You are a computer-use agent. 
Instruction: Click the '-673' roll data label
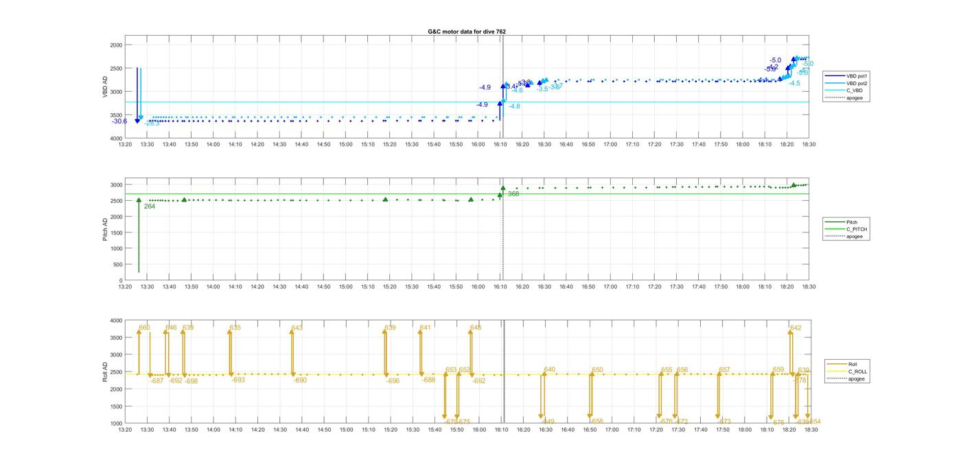(x=724, y=422)
